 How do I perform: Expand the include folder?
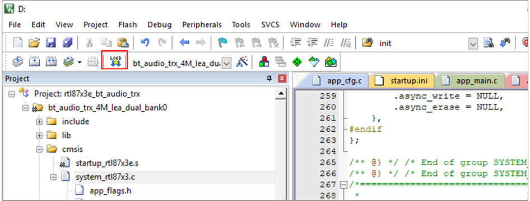pyautogui.click(x=40, y=122)
